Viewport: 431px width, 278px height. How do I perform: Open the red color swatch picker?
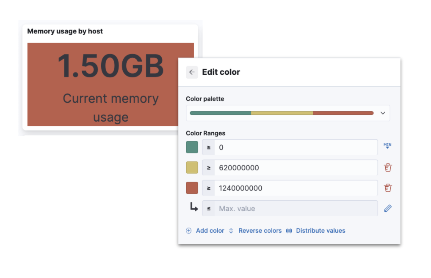pyautogui.click(x=192, y=188)
